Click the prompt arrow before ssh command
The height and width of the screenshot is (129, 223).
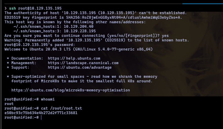6,8
